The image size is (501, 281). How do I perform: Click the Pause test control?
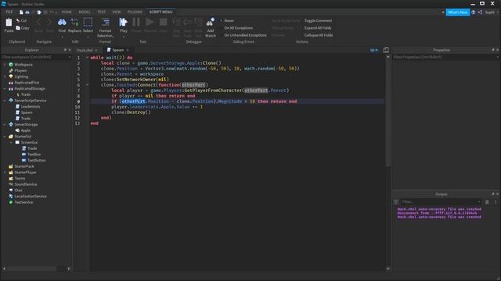tap(136, 23)
